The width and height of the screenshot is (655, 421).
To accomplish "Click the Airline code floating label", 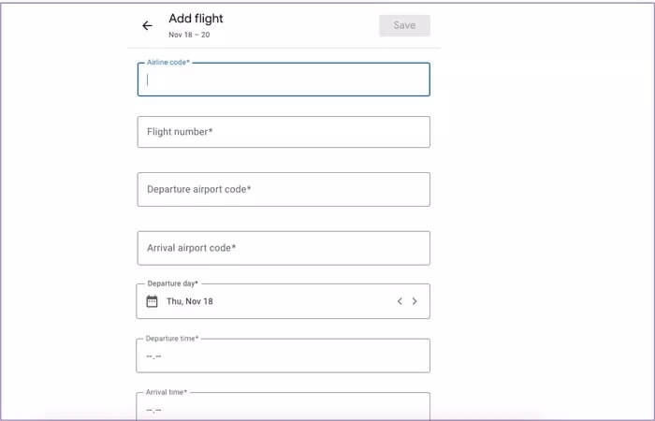I will coord(168,63).
